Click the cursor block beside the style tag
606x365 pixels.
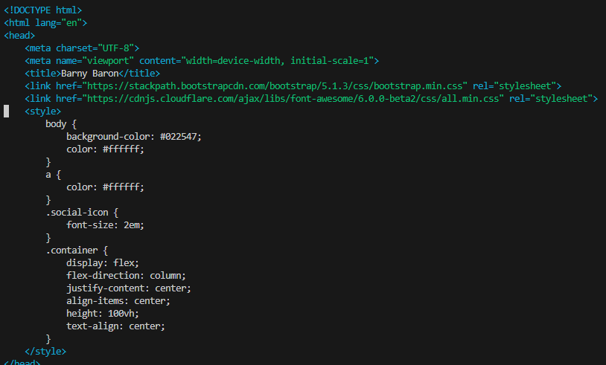[x=6, y=111]
